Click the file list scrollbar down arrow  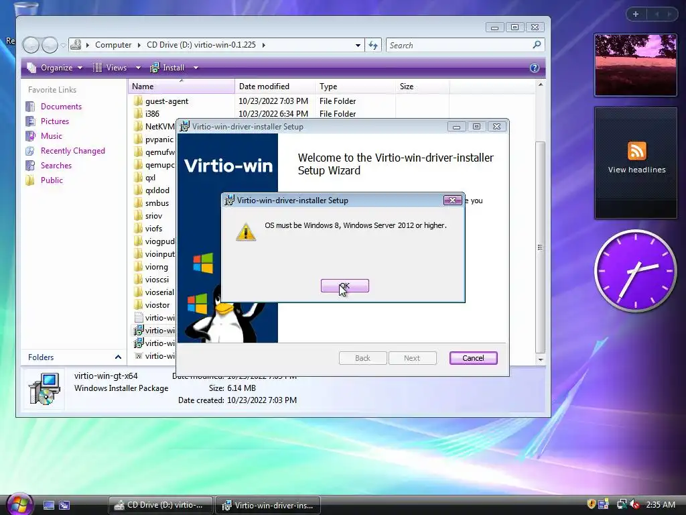[x=541, y=359]
